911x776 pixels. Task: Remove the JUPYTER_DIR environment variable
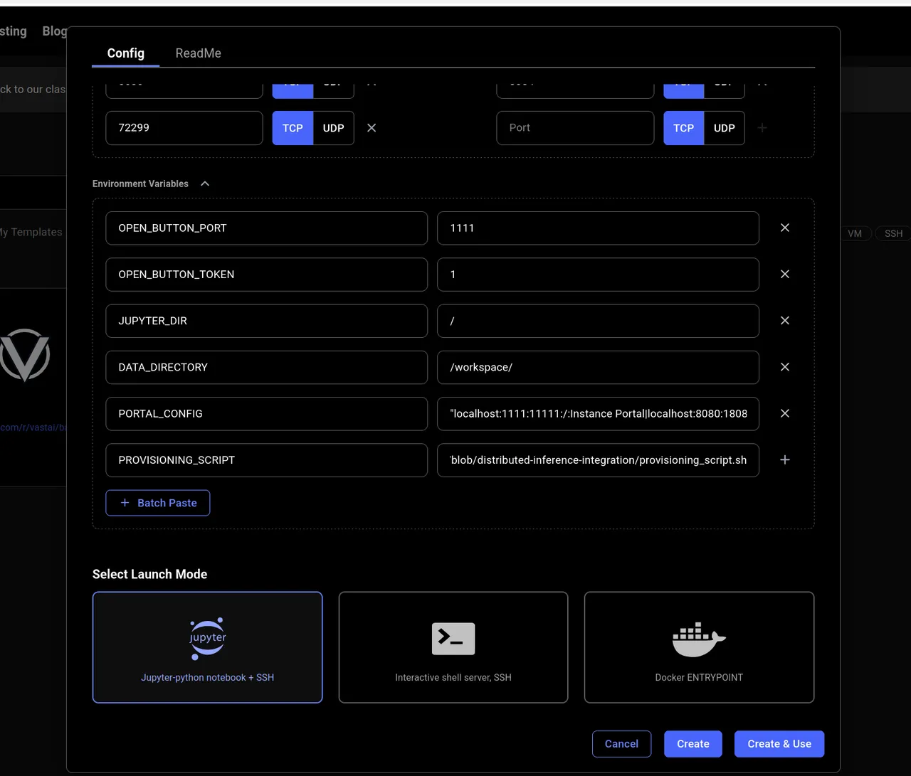(784, 321)
